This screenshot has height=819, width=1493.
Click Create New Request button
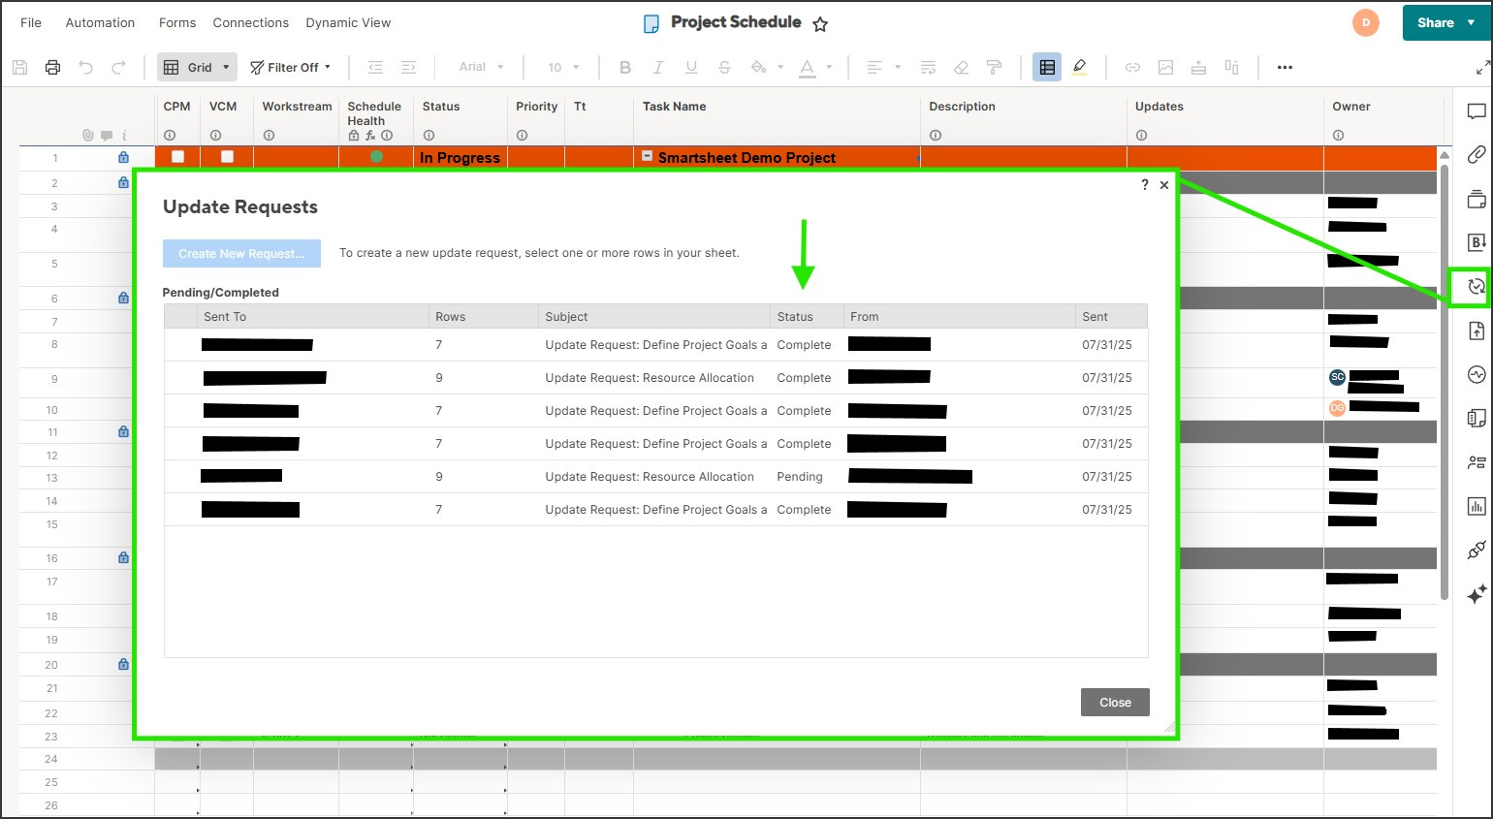[x=241, y=253]
